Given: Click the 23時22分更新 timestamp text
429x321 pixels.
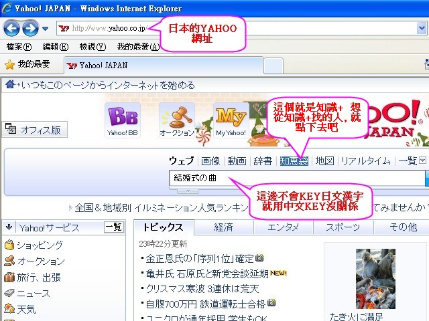Looking at the screenshot, I should coord(163,243).
